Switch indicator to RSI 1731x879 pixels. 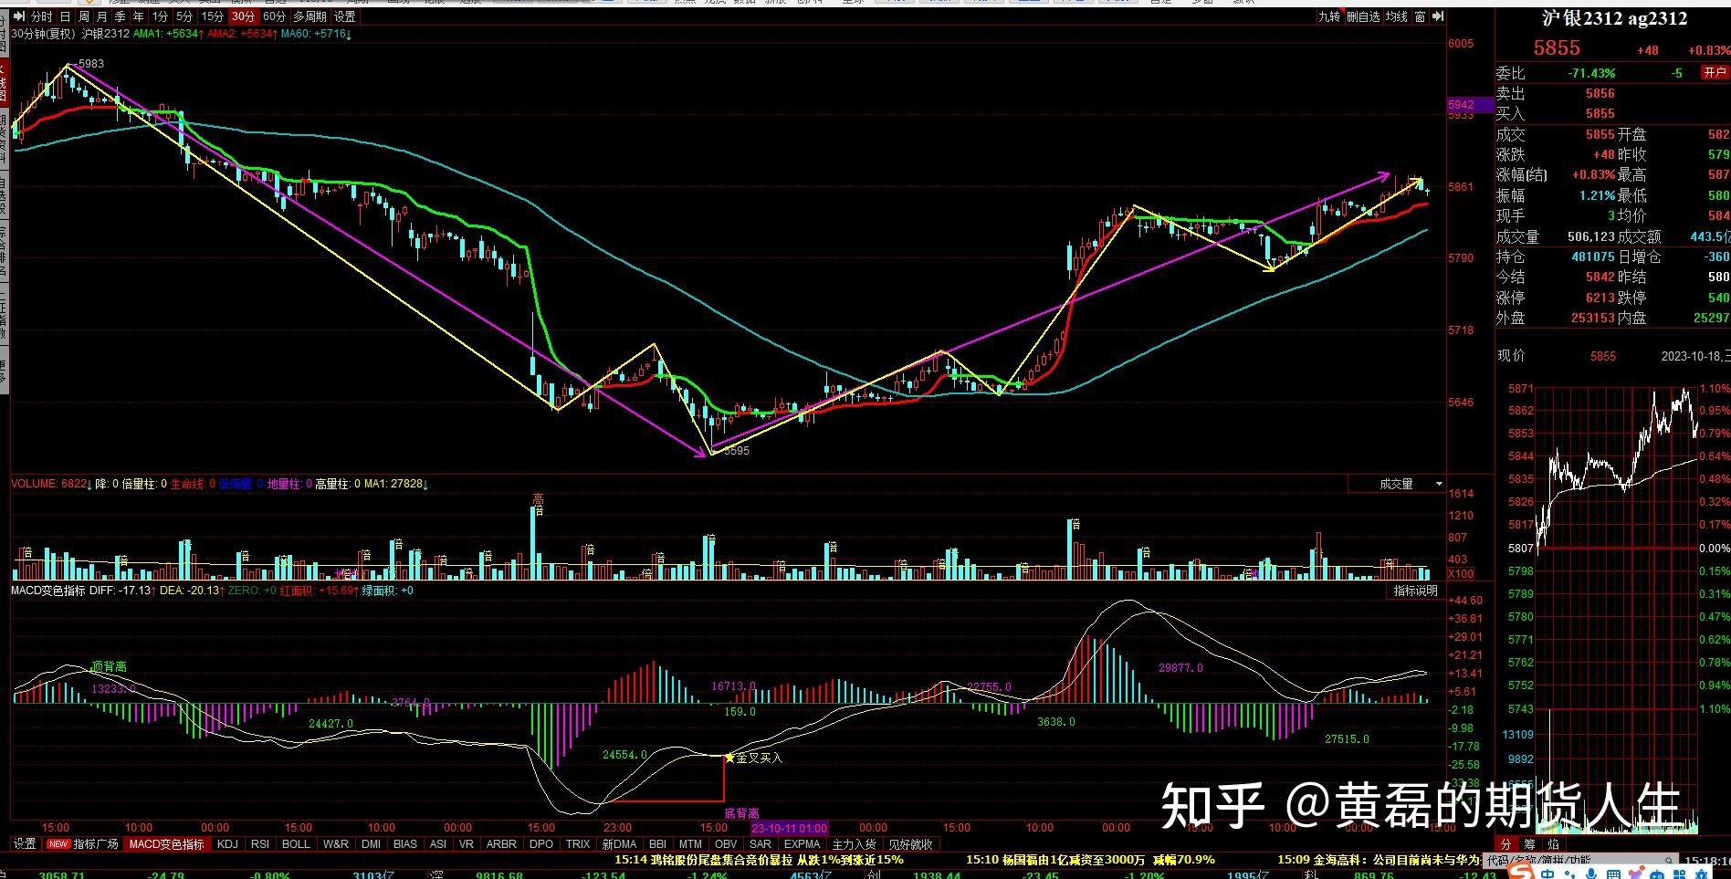click(x=260, y=844)
